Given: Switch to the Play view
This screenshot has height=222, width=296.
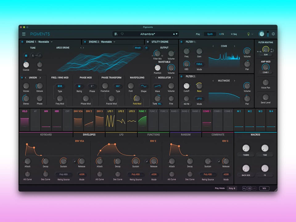Looking at the screenshot, I should pyautogui.click(x=198, y=34).
